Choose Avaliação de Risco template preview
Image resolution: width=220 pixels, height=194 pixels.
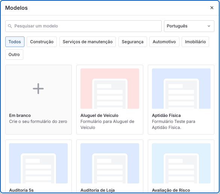tap(181, 163)
